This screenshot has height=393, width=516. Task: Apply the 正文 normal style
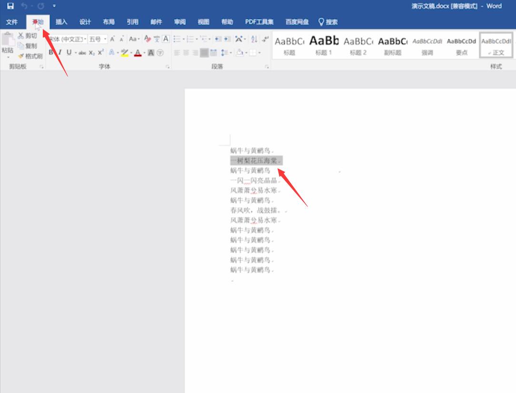click(x=496, y=45)
